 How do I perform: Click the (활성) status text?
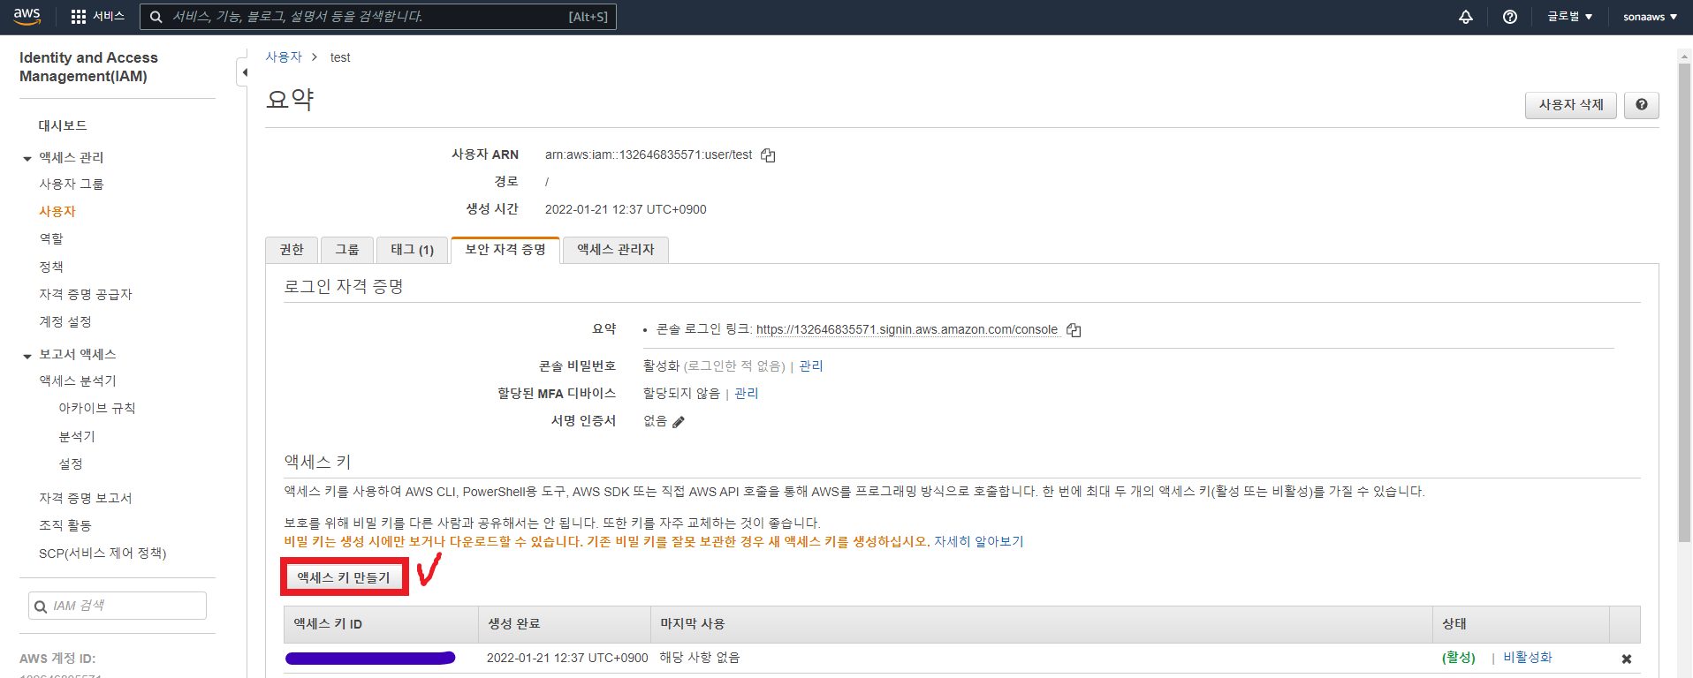pyautogui.click(x=1459, y=658)
